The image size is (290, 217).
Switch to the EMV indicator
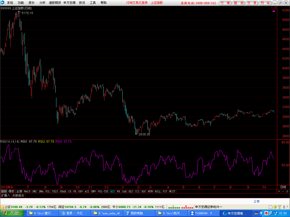pos(94,191)
